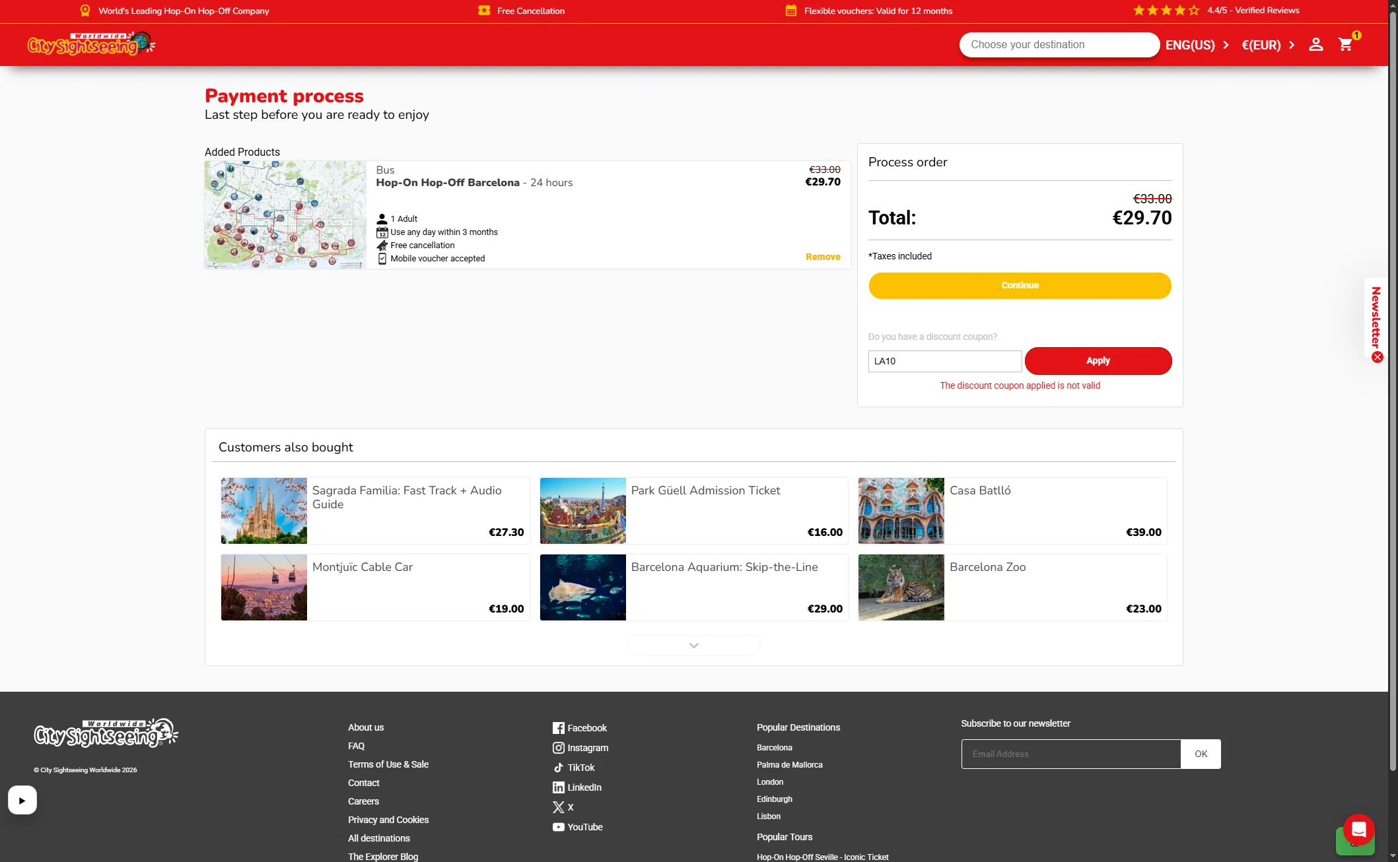The image size is (1398, 862).
Task: Open the user account icon
Action: point(1315,44)
